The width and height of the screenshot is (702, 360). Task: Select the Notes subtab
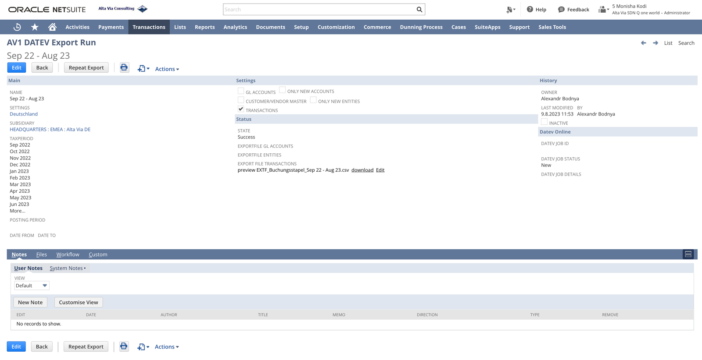coord(19,254)
